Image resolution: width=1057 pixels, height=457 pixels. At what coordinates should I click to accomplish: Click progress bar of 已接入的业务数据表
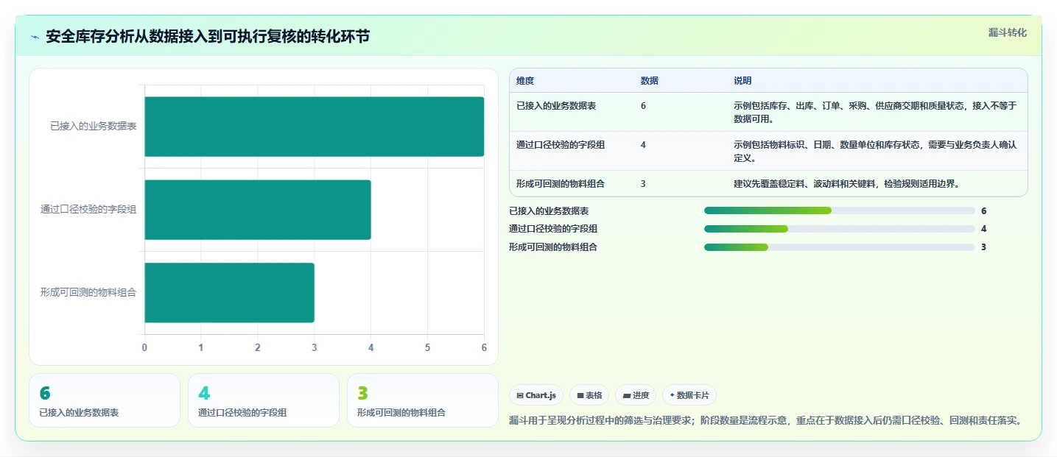(x=840, y=210)
